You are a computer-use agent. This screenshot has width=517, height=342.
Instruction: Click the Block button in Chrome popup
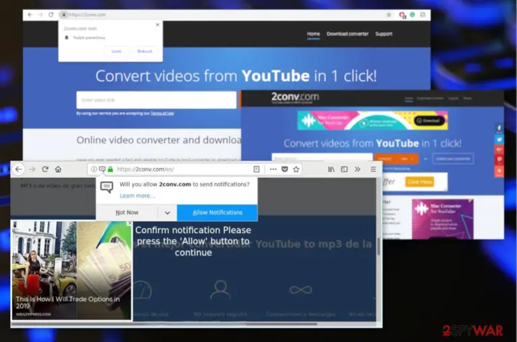point(145,51)
